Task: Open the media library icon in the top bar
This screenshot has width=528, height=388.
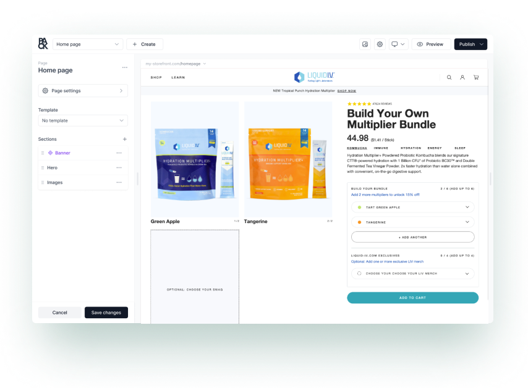Action: click(365, 44)
